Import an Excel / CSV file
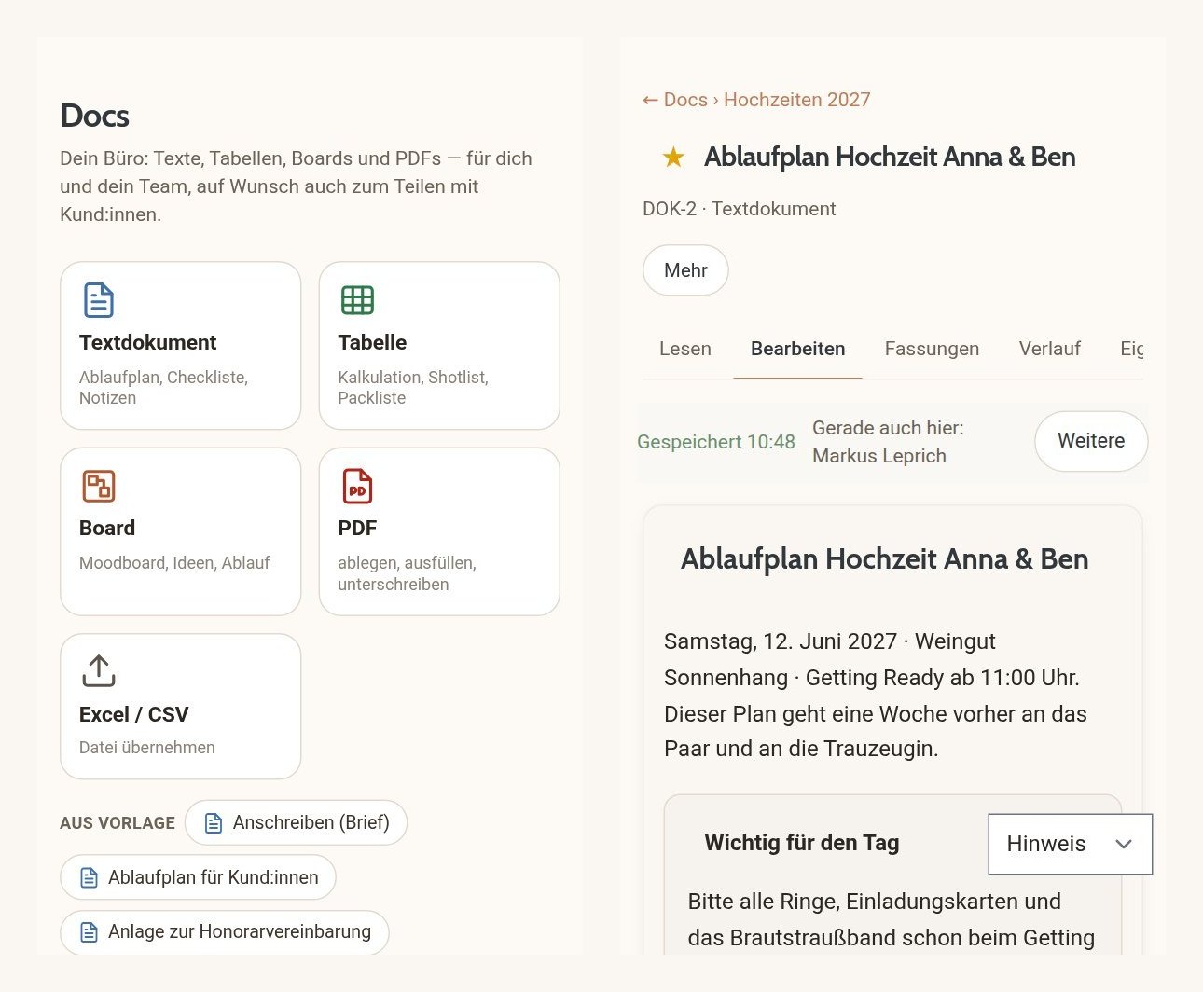 point(181,707)
